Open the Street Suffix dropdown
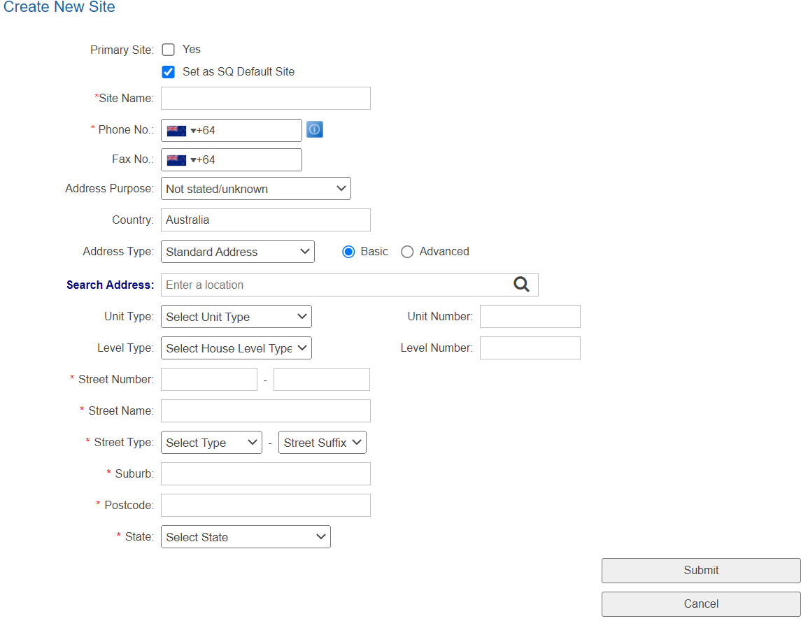The height and width of the screenshot is (621, 801). [x=322, y=443]
